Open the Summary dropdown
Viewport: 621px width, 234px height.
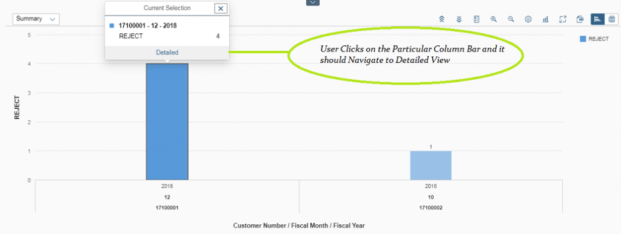pos(36,19)
